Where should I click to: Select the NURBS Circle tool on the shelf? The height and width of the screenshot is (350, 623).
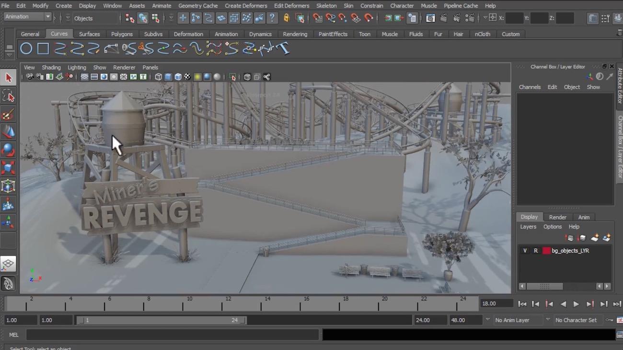click(26, 49)
